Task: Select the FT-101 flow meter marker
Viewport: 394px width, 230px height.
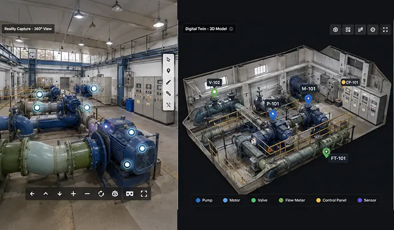Action: [326, 152]
